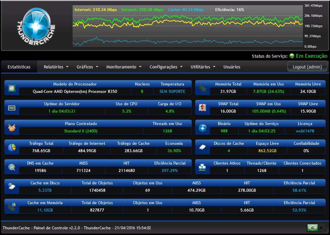Click the DNS magnifier icon
This screenshot has height=235, width=330.
(x=12, y=167)
